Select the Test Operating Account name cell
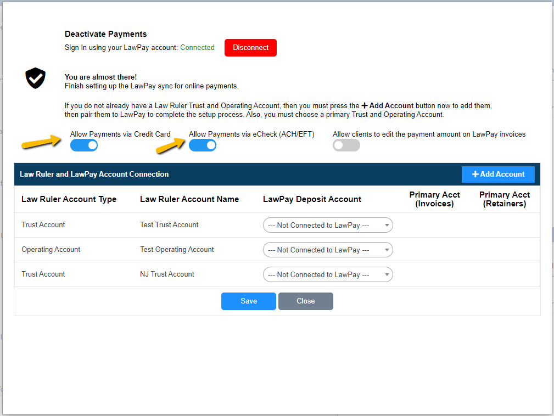Image resolution: width=554 pixels, height=416 pixels. click(x=177, y=250)
